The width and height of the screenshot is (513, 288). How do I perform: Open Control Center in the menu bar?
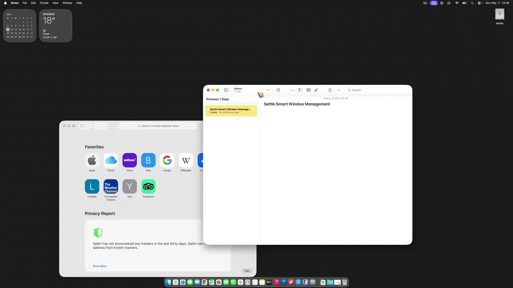tap(480, 3)
